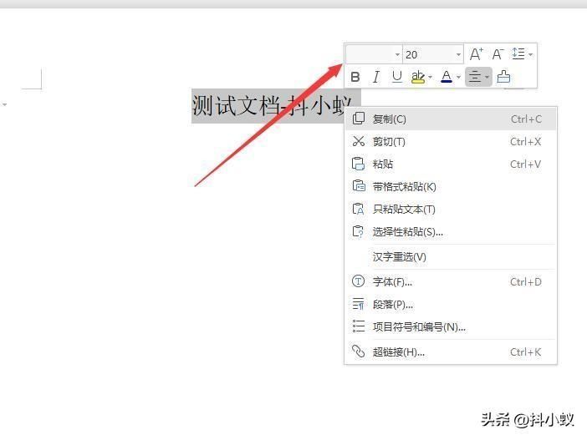Insert 超链接(H)... hyperlink
This screenshot has height=440, width=587.
coord(451,351)
